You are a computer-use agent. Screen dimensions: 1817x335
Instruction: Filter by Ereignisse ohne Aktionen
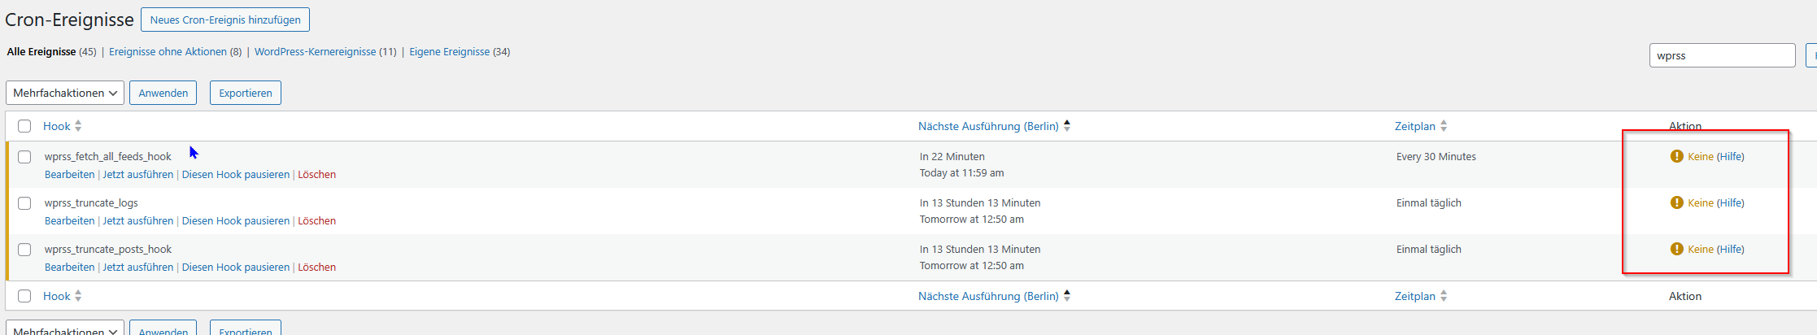tap(168, 52)
